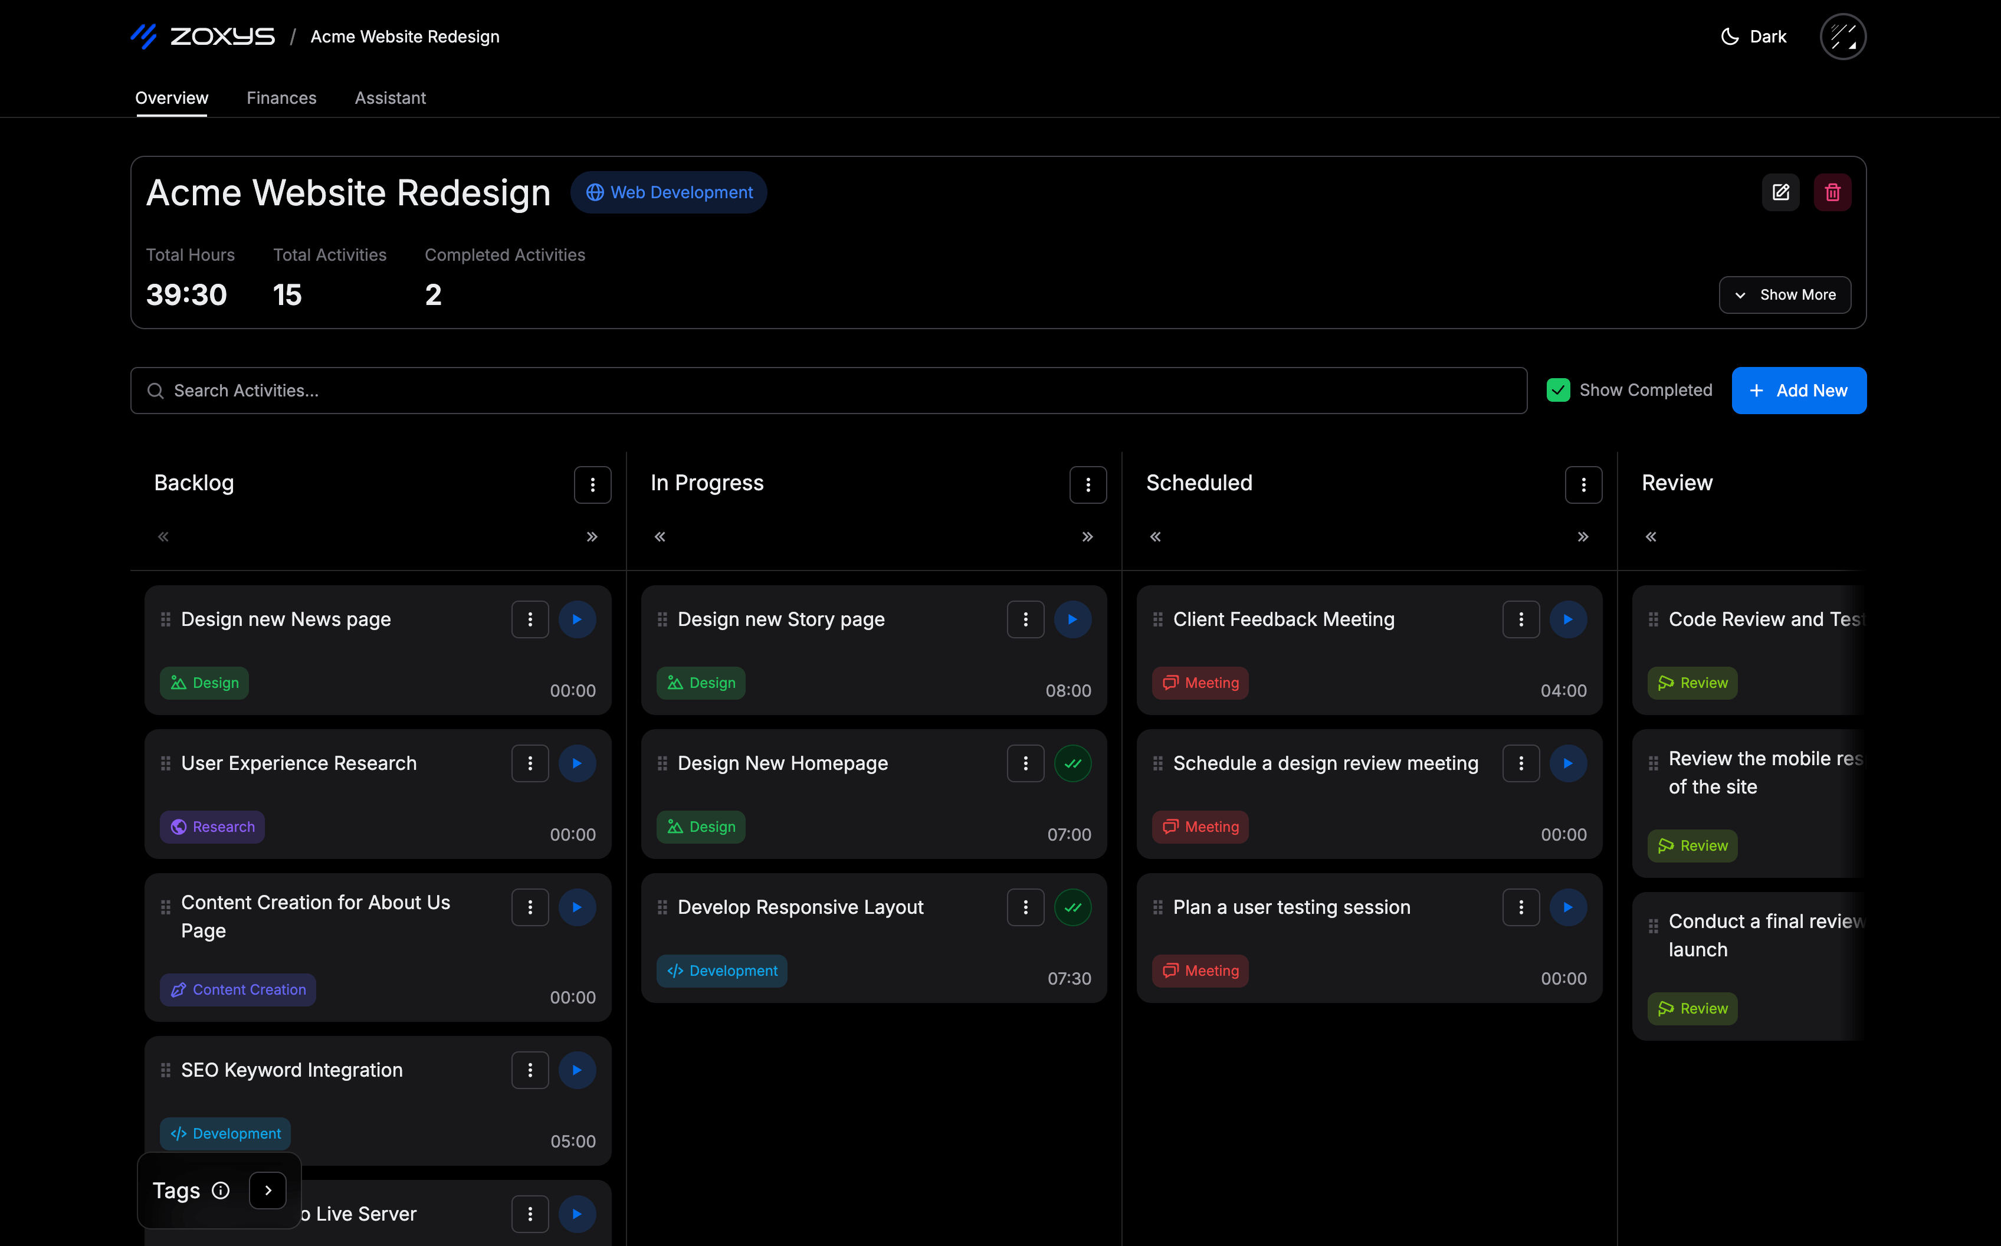
Task: Switch to the Finances tab
Action: [x=282, y=97]
